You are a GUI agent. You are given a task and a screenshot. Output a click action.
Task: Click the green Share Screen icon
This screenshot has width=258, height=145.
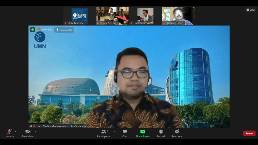pos(143,132)
